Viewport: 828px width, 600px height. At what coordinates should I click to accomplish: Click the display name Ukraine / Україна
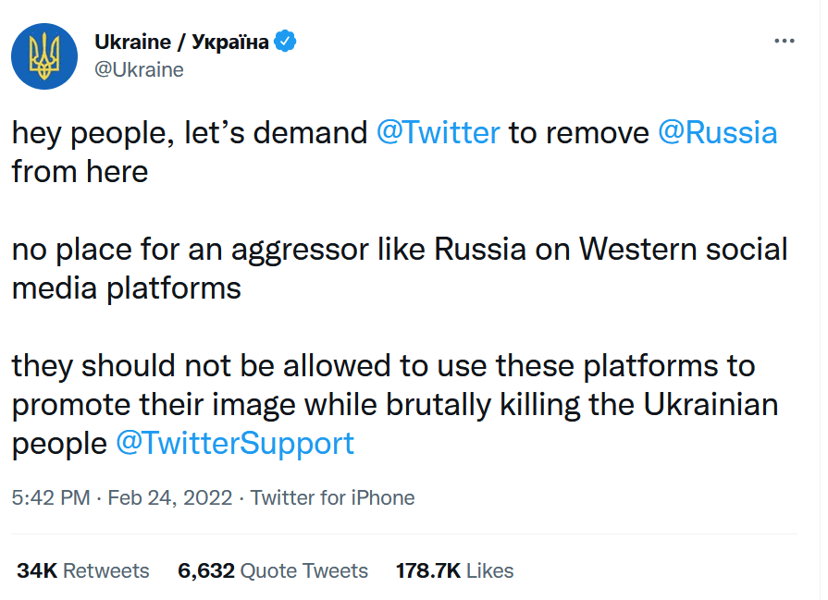click(181, 42)
